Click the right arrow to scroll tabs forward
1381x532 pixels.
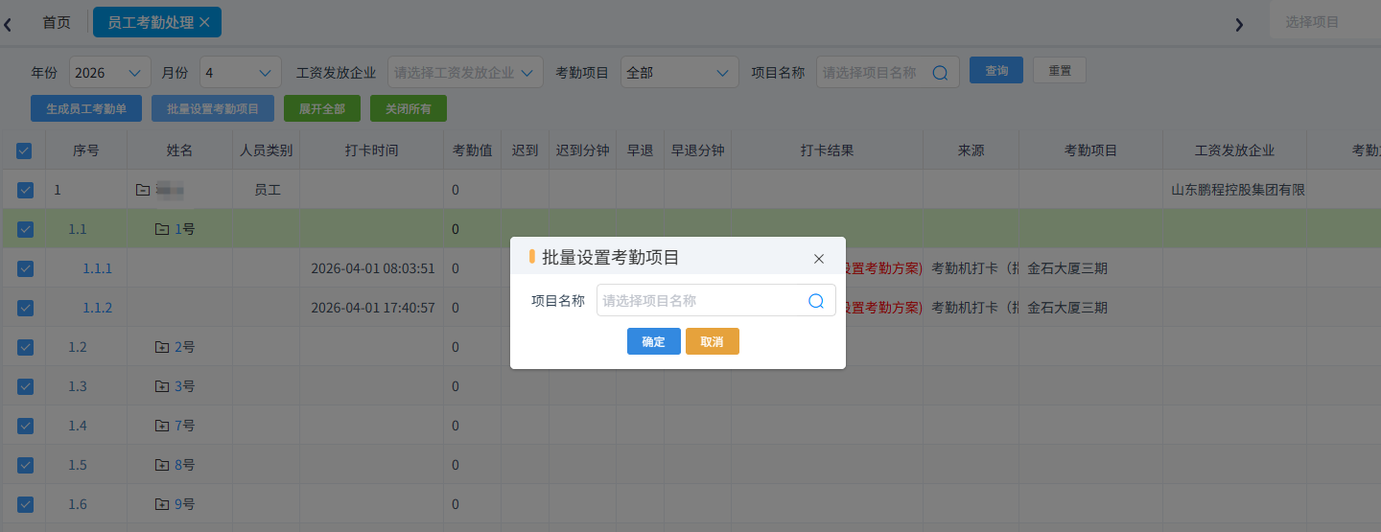[1239, 25]
